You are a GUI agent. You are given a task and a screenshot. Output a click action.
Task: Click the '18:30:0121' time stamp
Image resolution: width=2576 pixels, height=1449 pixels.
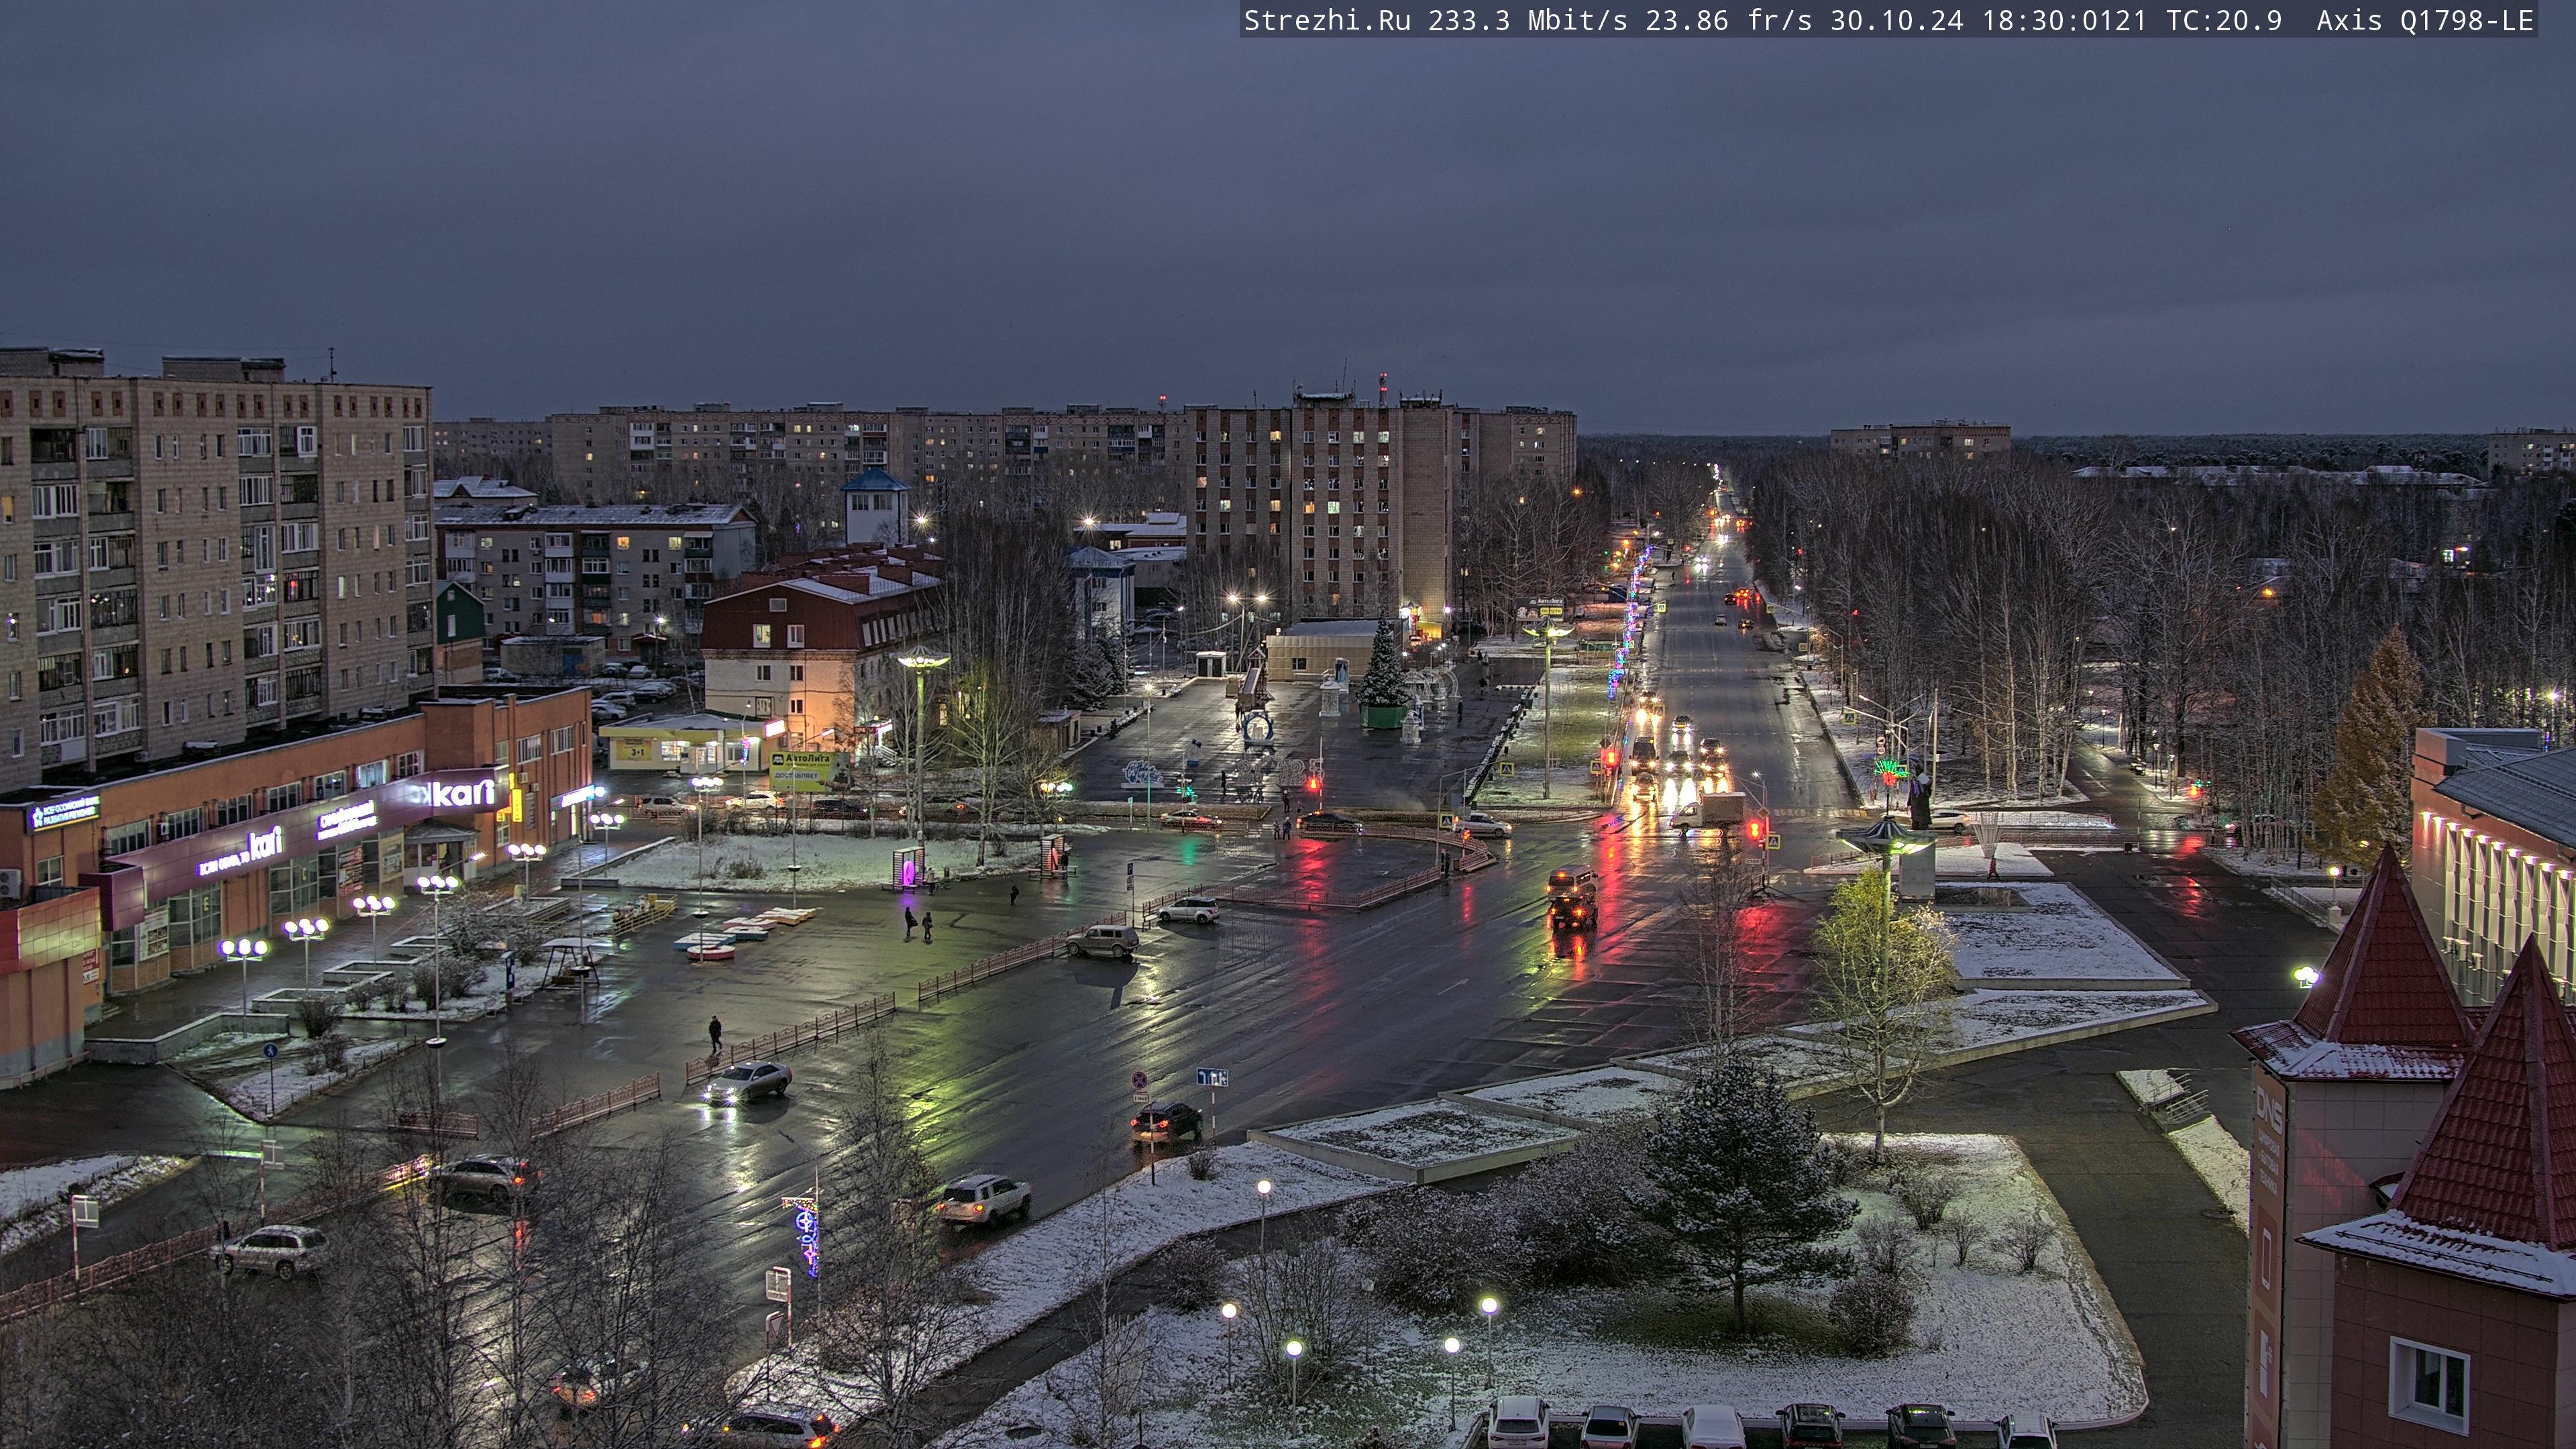tap(2064, 21)
